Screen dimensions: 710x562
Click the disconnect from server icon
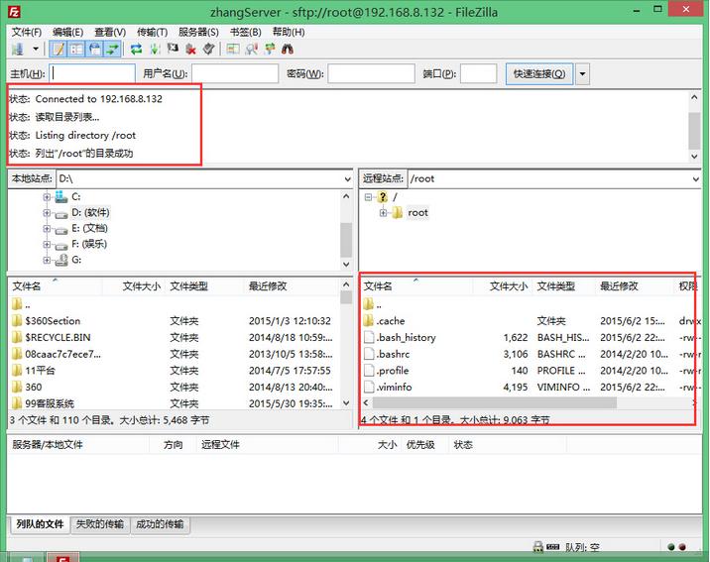(191, 49)
